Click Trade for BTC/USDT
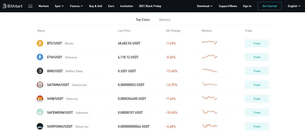Image resolution: width=305 pixels, height=133 pixels. coord(257,43)
